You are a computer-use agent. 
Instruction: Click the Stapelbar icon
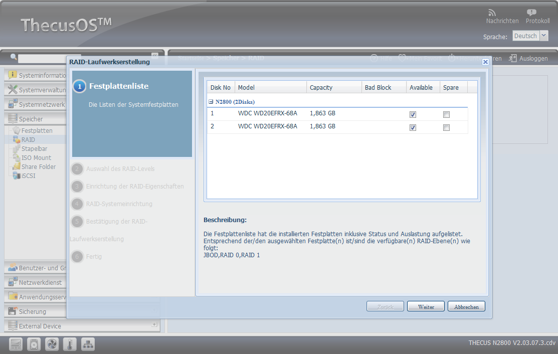[17, 148]
